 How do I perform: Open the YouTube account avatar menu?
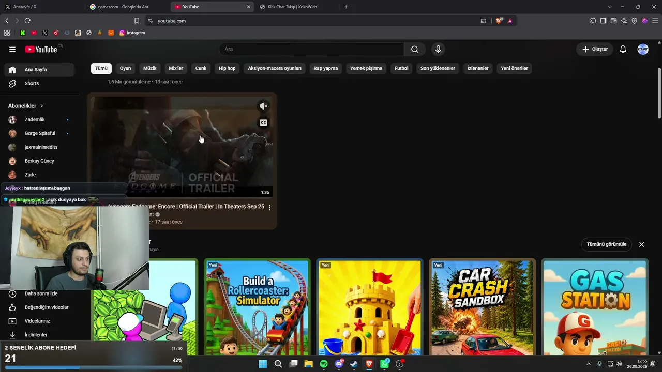[x=643, y=49]
